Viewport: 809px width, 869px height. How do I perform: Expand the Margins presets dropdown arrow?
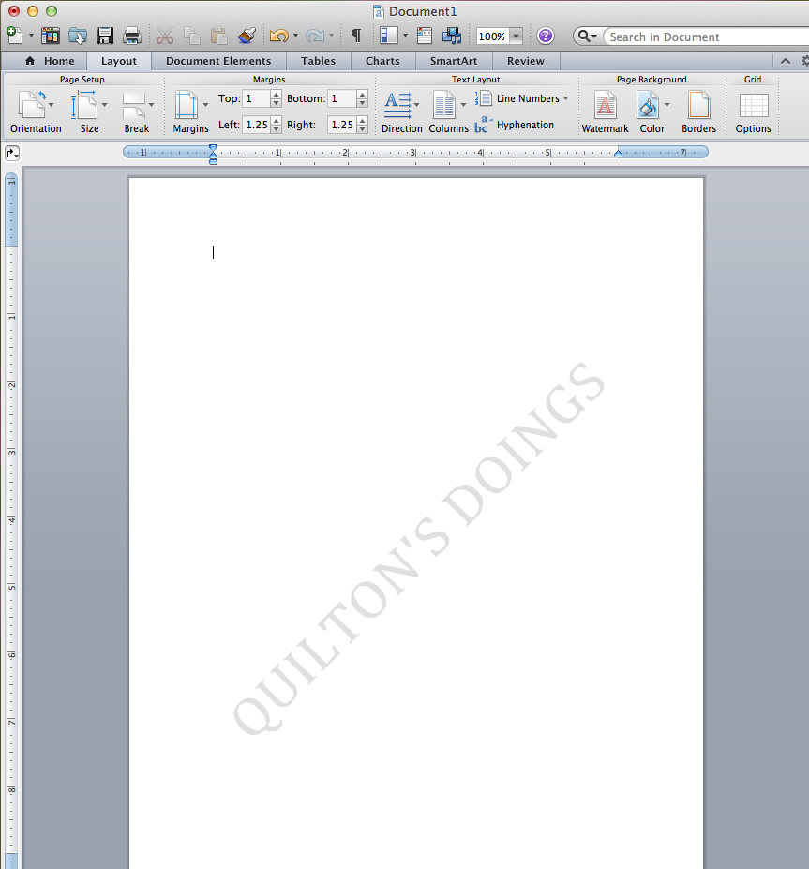[x=205, y=105]
